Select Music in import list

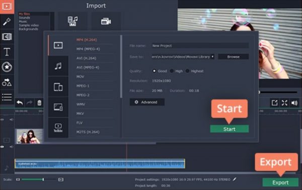click(x=23, y=22)
